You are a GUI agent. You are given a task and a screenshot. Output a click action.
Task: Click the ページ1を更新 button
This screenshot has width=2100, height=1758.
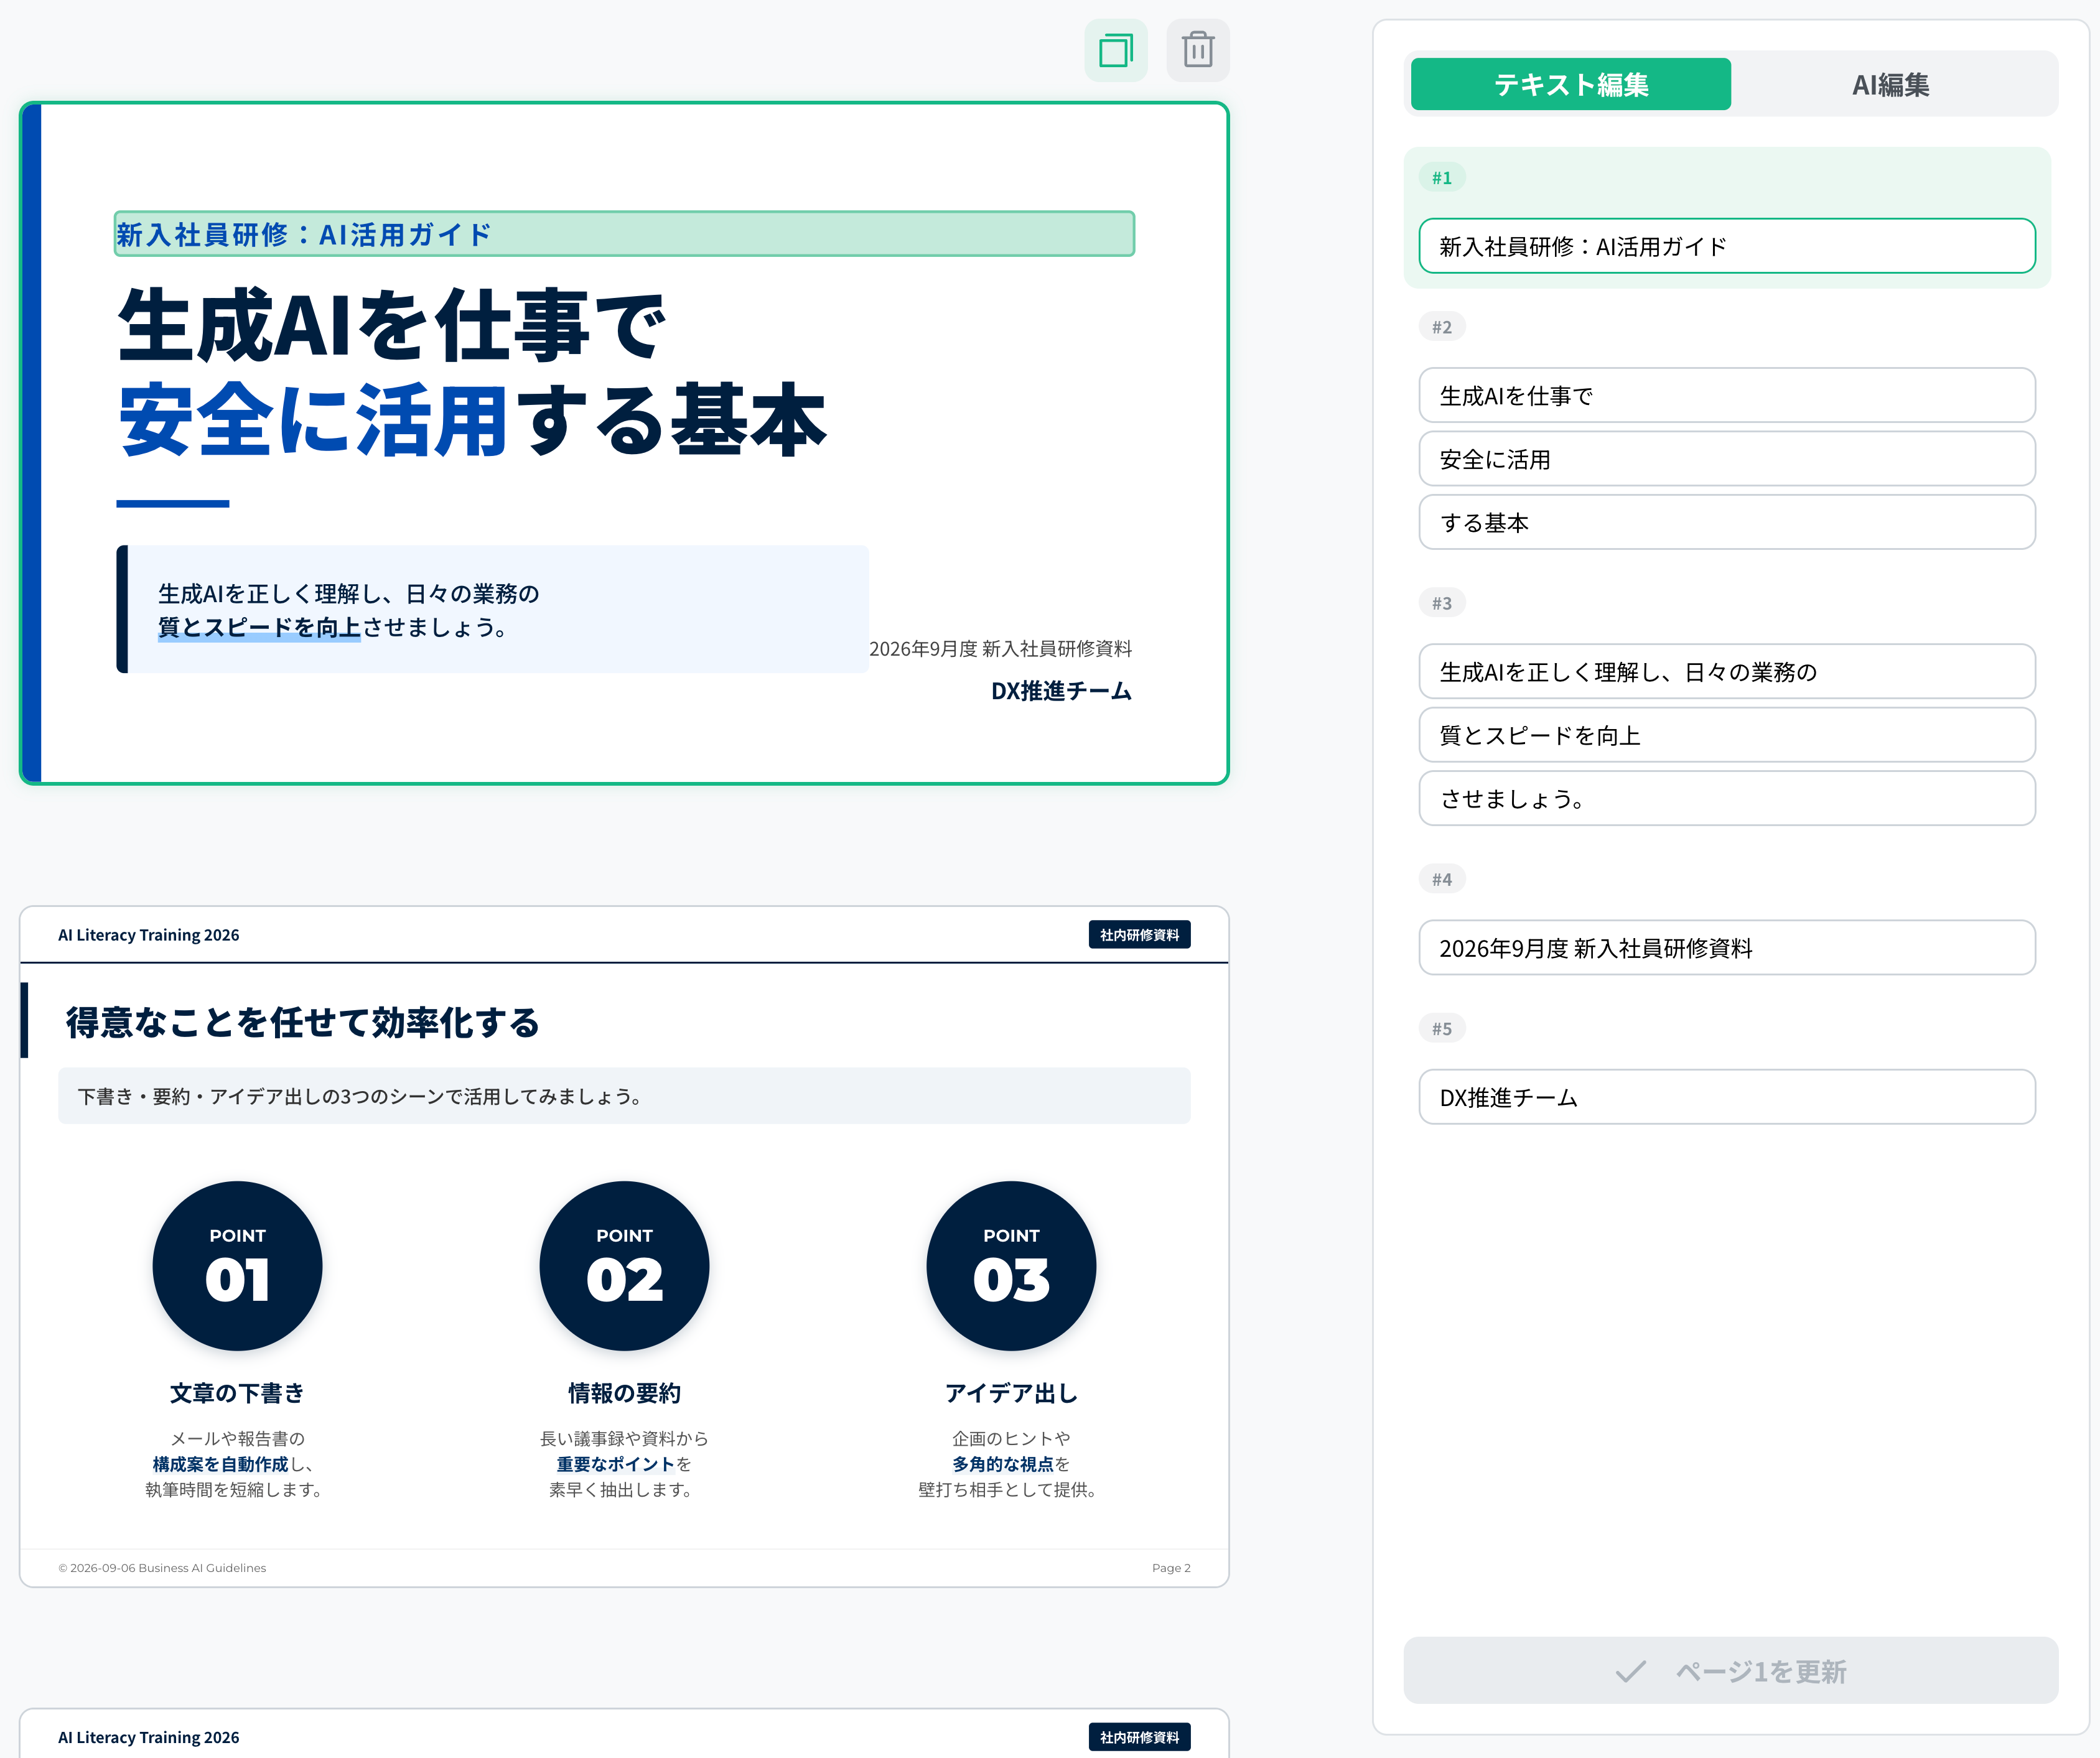pos(1731,1671)
